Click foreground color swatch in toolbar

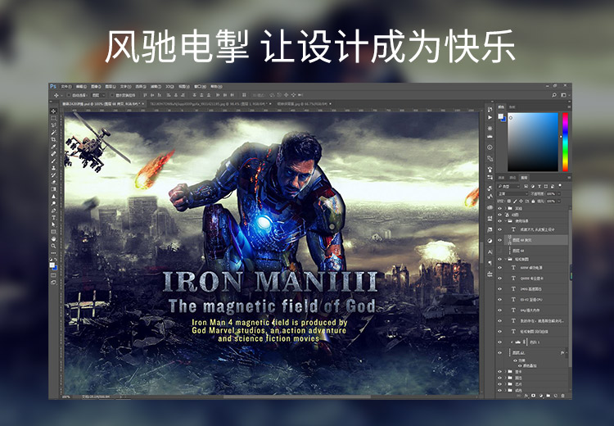(x=52, y=265)
